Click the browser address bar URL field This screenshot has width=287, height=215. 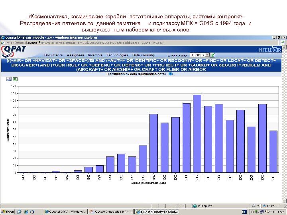pyautogui.click(x=141, y=43)
